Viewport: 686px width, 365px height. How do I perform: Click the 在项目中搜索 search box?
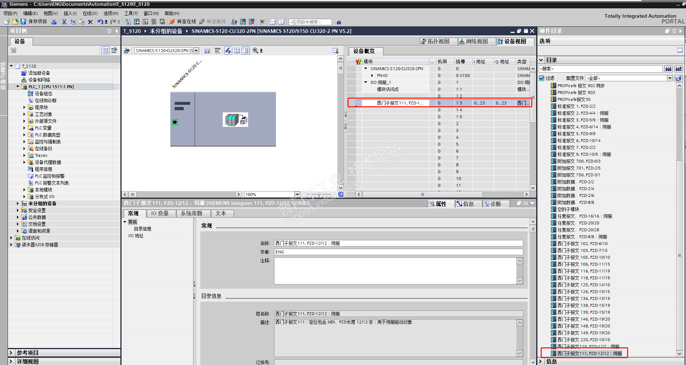point(310,22)
